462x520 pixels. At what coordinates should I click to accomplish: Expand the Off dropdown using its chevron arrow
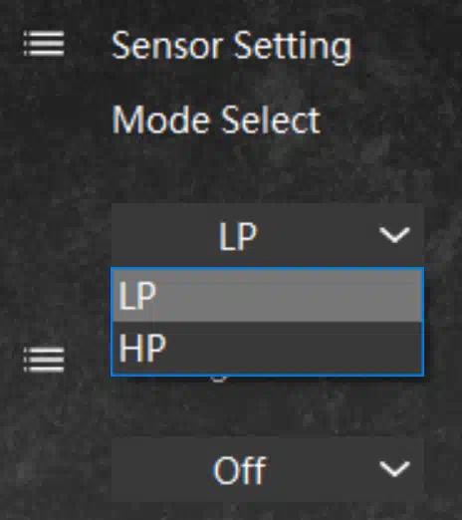point(394,468)
